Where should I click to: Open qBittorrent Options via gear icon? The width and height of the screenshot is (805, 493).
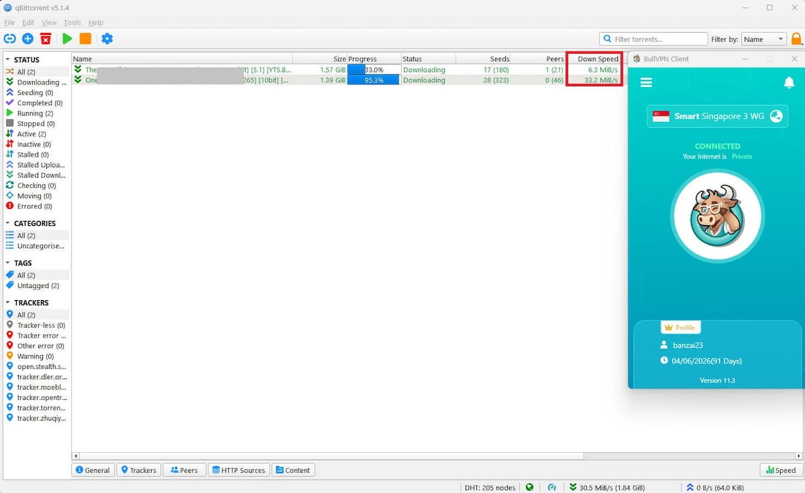[x=107, y=39]
